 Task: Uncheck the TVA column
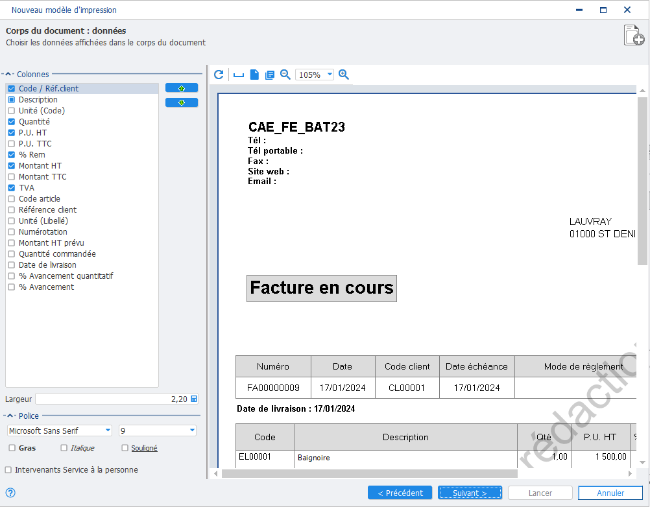point(12,188)
